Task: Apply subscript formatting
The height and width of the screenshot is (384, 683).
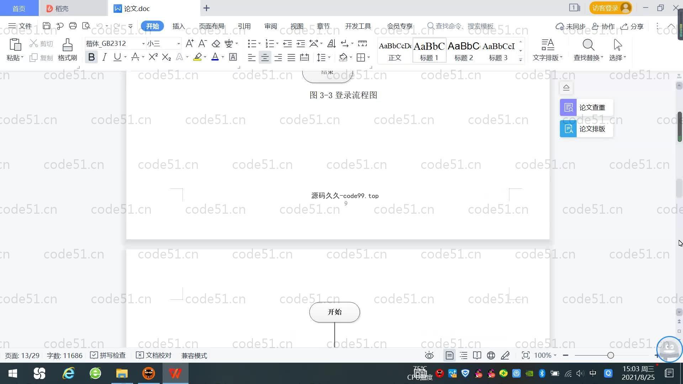Action: tap(166, 57)
